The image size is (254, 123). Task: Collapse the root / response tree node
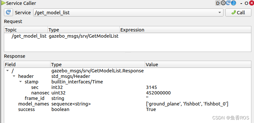pyautogui.click(x=7, y=71)
